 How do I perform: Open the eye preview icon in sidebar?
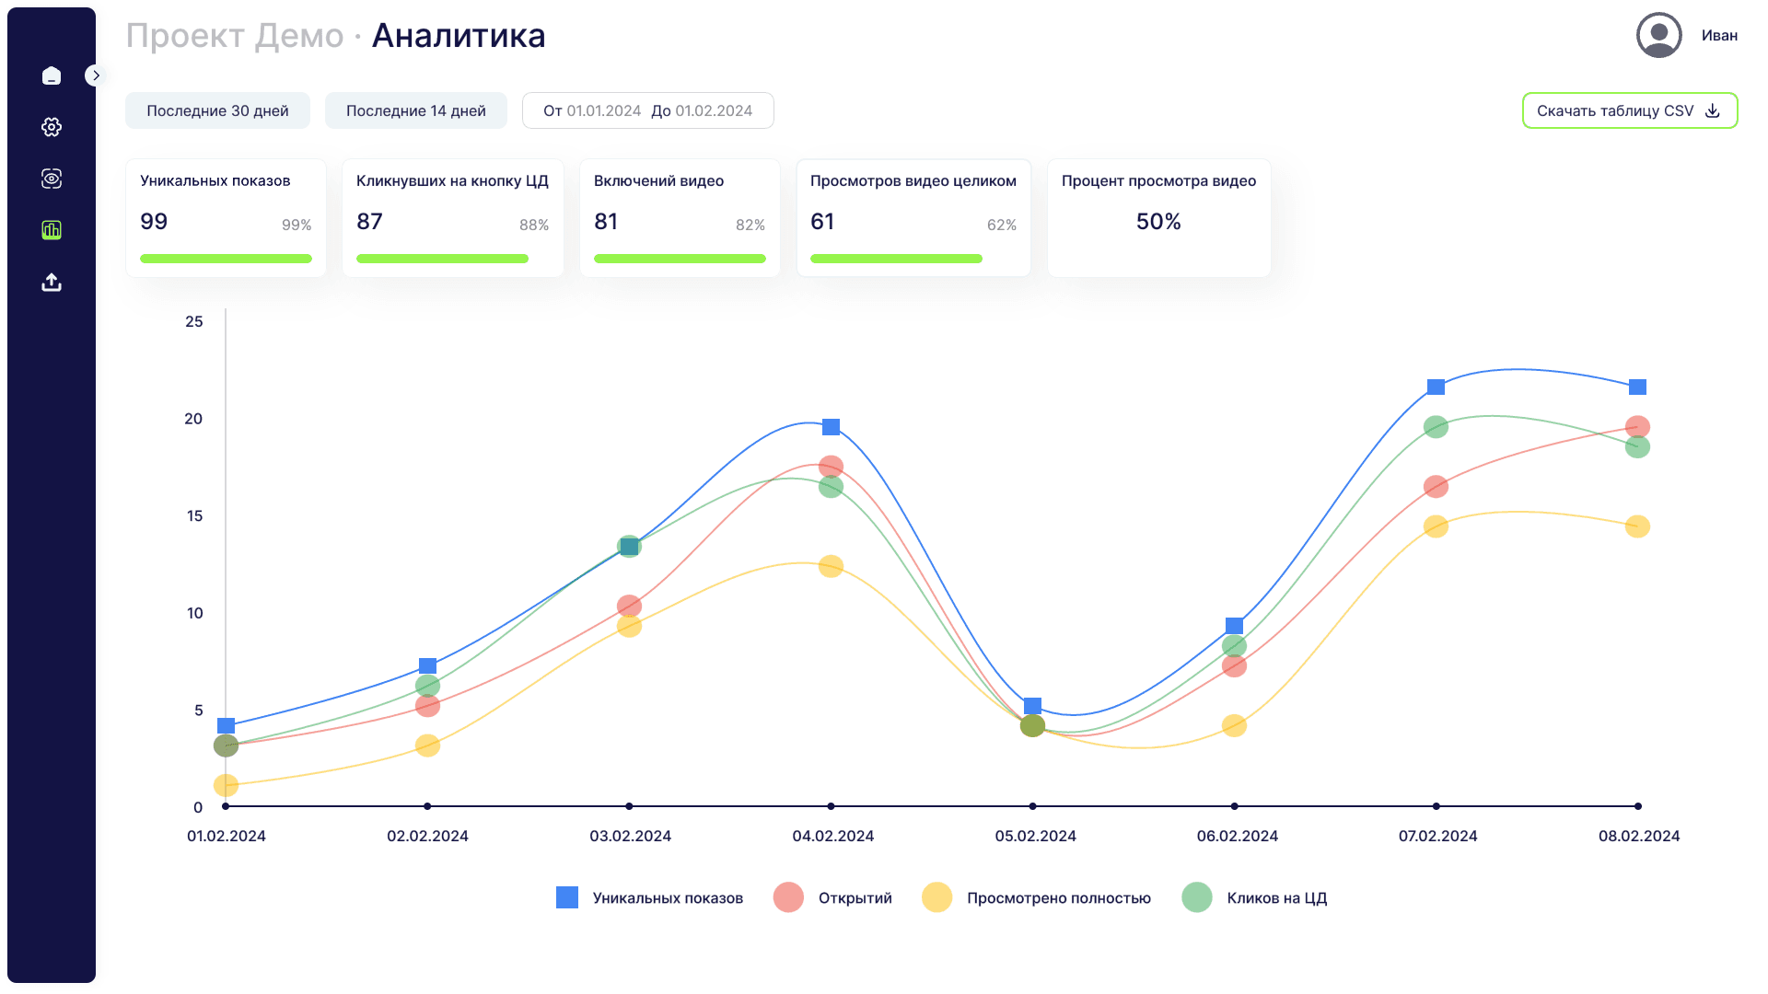tap(52, 179)
